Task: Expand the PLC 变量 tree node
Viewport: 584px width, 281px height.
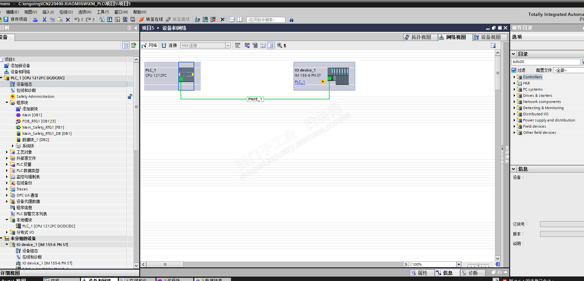Action: 7,164
